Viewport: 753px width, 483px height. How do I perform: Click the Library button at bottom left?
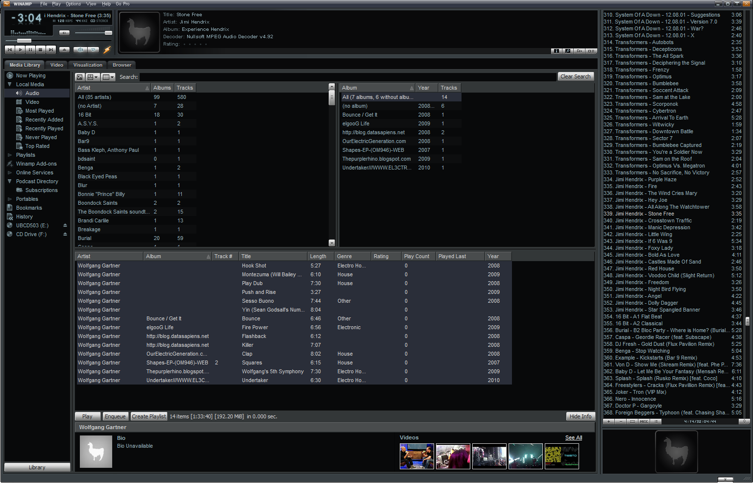pyautogui.click(x=37, y=467)
